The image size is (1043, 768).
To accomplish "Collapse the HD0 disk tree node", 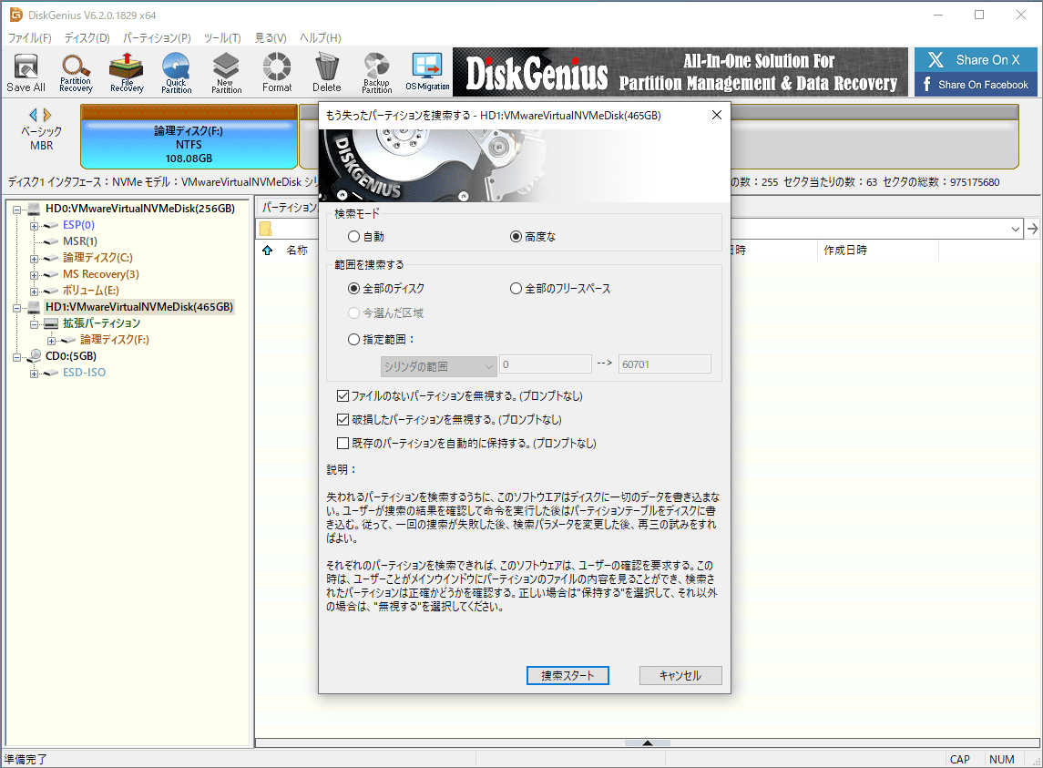I will [16, 210].
